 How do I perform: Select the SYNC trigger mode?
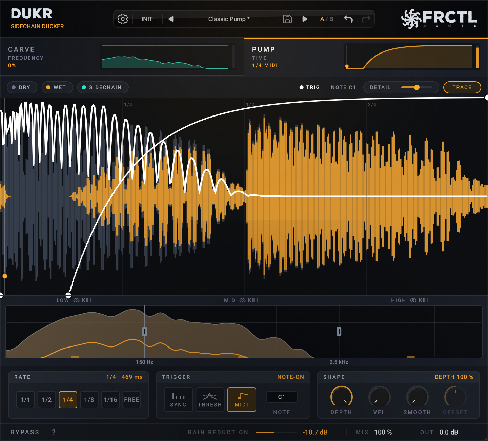pyautogui.click(x=178, y=400)
